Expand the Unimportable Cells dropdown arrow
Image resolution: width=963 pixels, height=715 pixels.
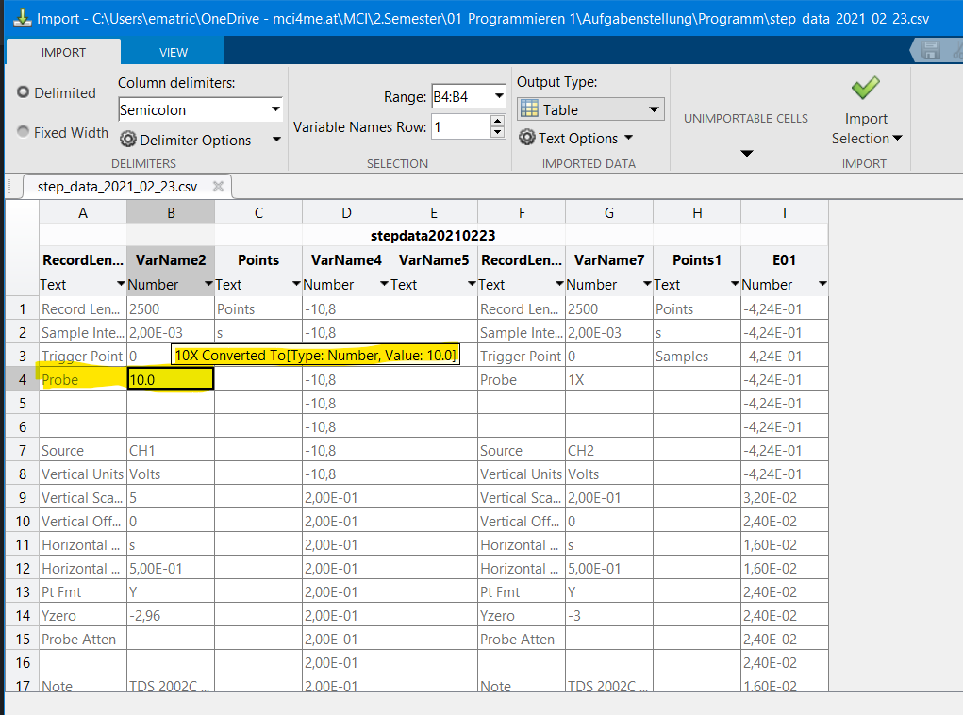[x=746, y=153]
